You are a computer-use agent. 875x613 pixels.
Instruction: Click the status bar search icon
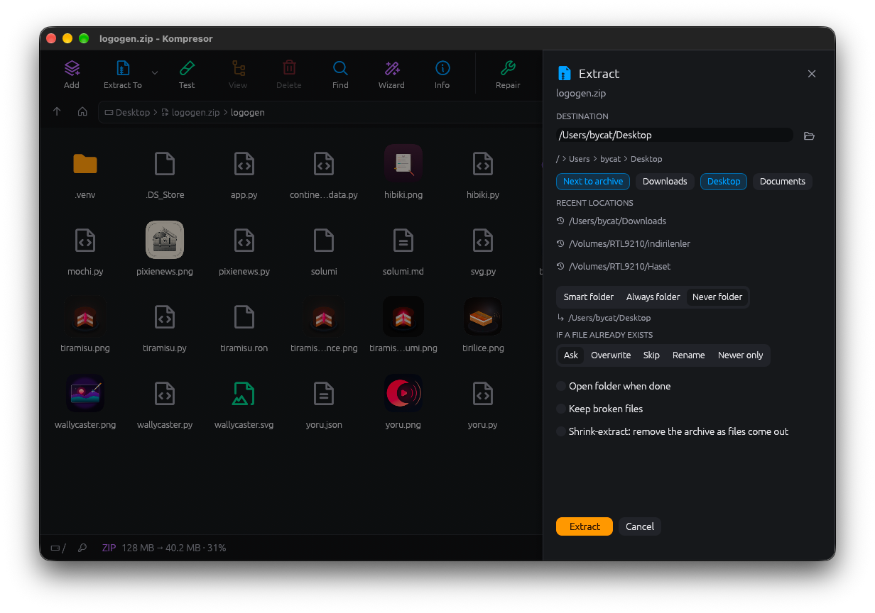tap(82, 548)
